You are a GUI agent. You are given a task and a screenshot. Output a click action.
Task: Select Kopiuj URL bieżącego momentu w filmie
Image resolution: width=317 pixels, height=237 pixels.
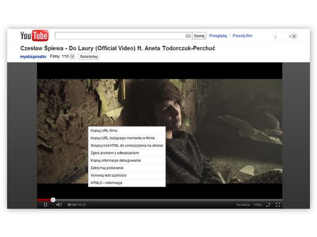127,138
